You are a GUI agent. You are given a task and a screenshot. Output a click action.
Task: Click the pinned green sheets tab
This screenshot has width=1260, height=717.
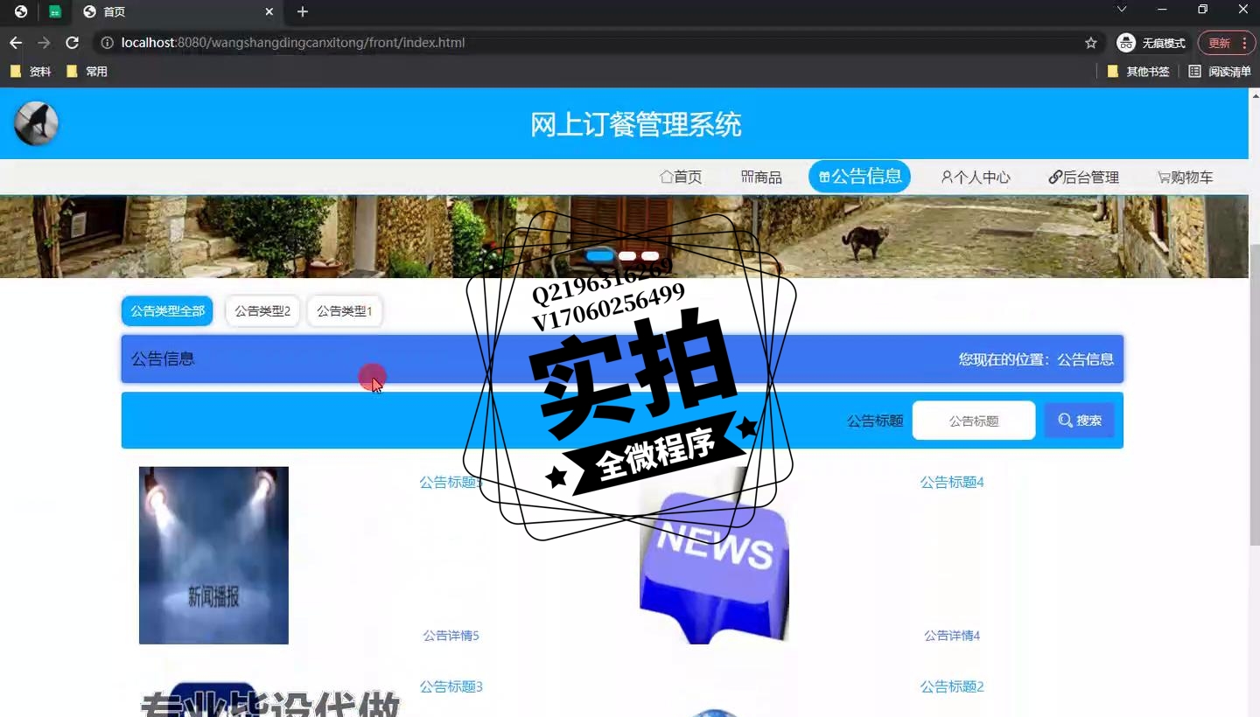point(55,12)
